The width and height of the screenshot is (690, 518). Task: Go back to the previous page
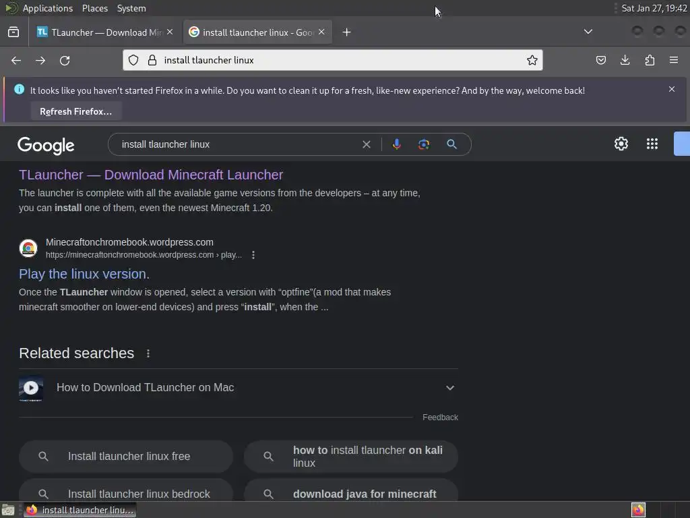pyautogui.click(x=16, y=60)
